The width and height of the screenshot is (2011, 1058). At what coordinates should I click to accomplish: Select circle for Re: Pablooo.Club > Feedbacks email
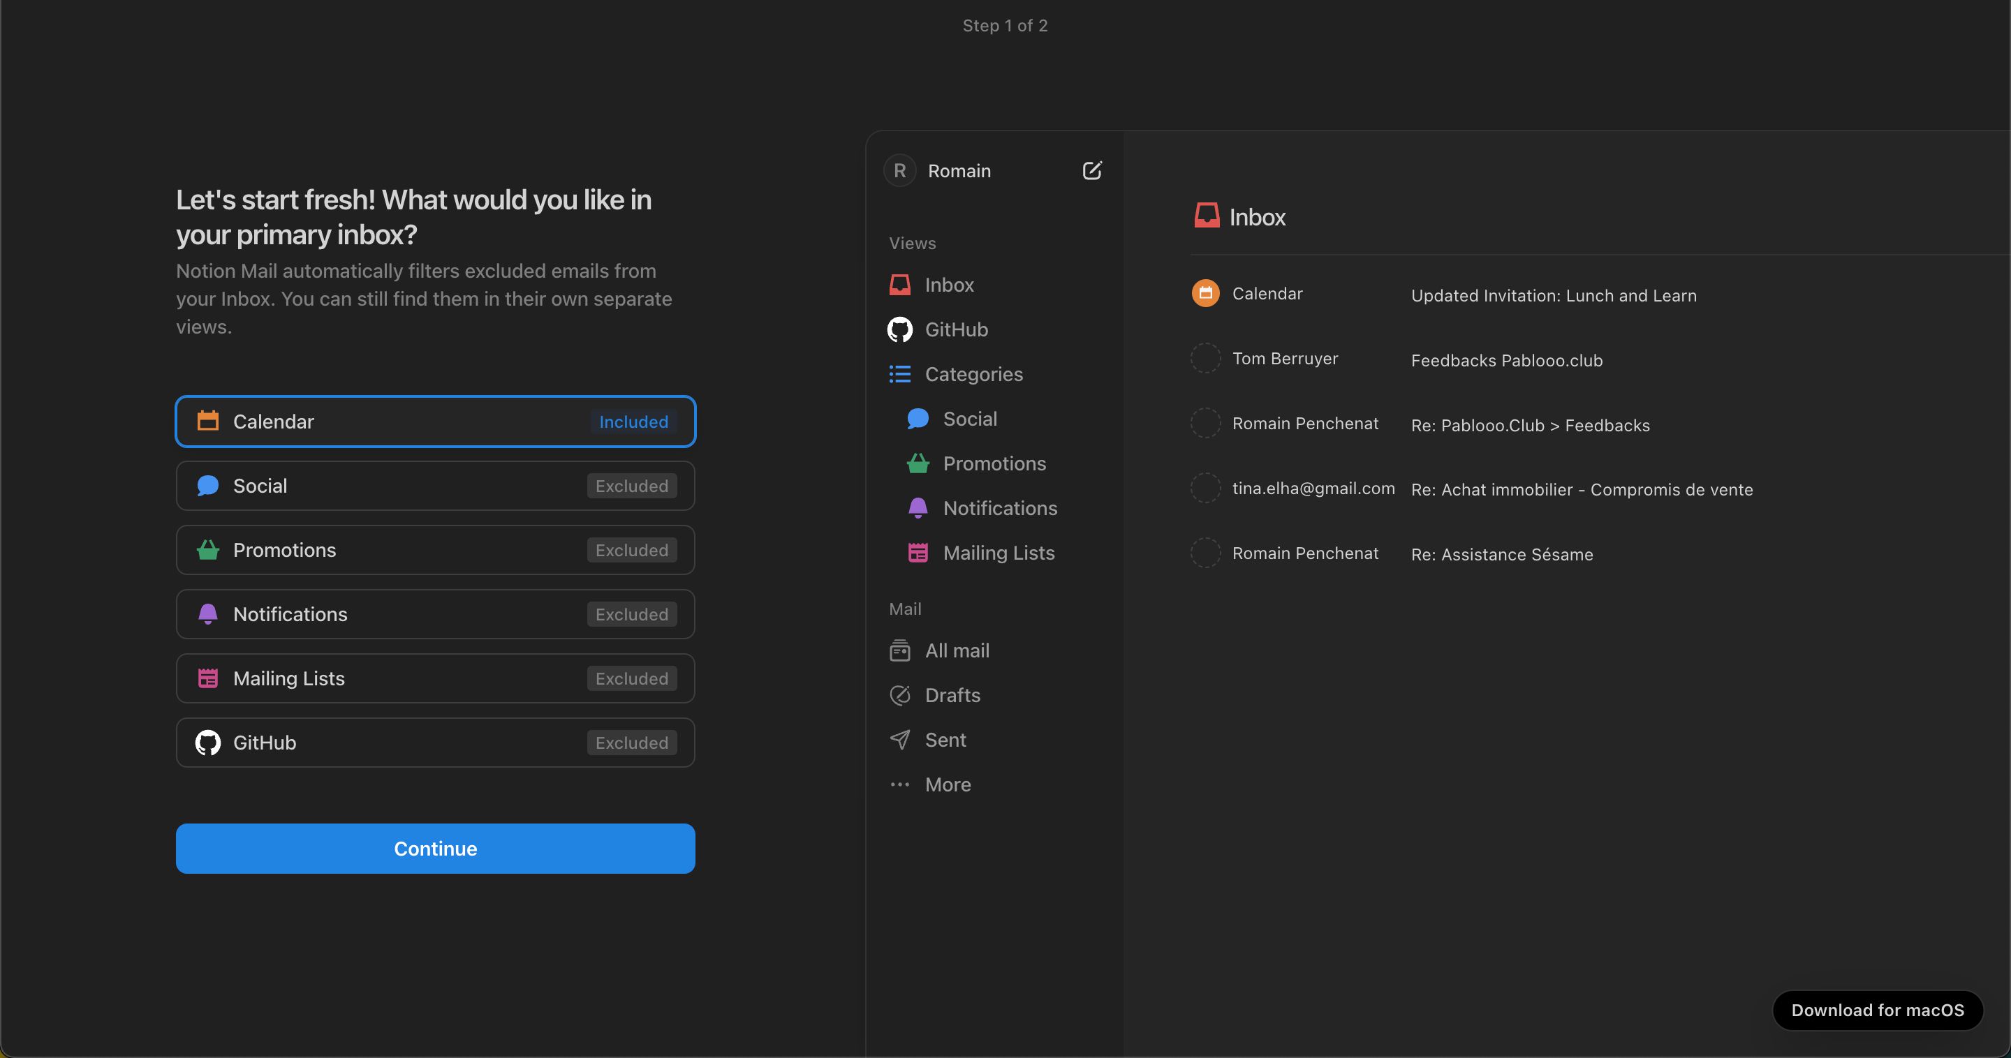(1205, 423)
